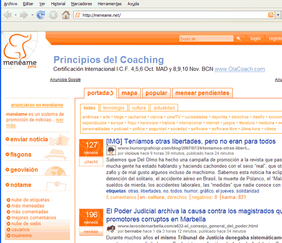282x243 pixels.
Task: Open the 5 comentarios link
Action: pyautogui.click(x=121, y=197)
